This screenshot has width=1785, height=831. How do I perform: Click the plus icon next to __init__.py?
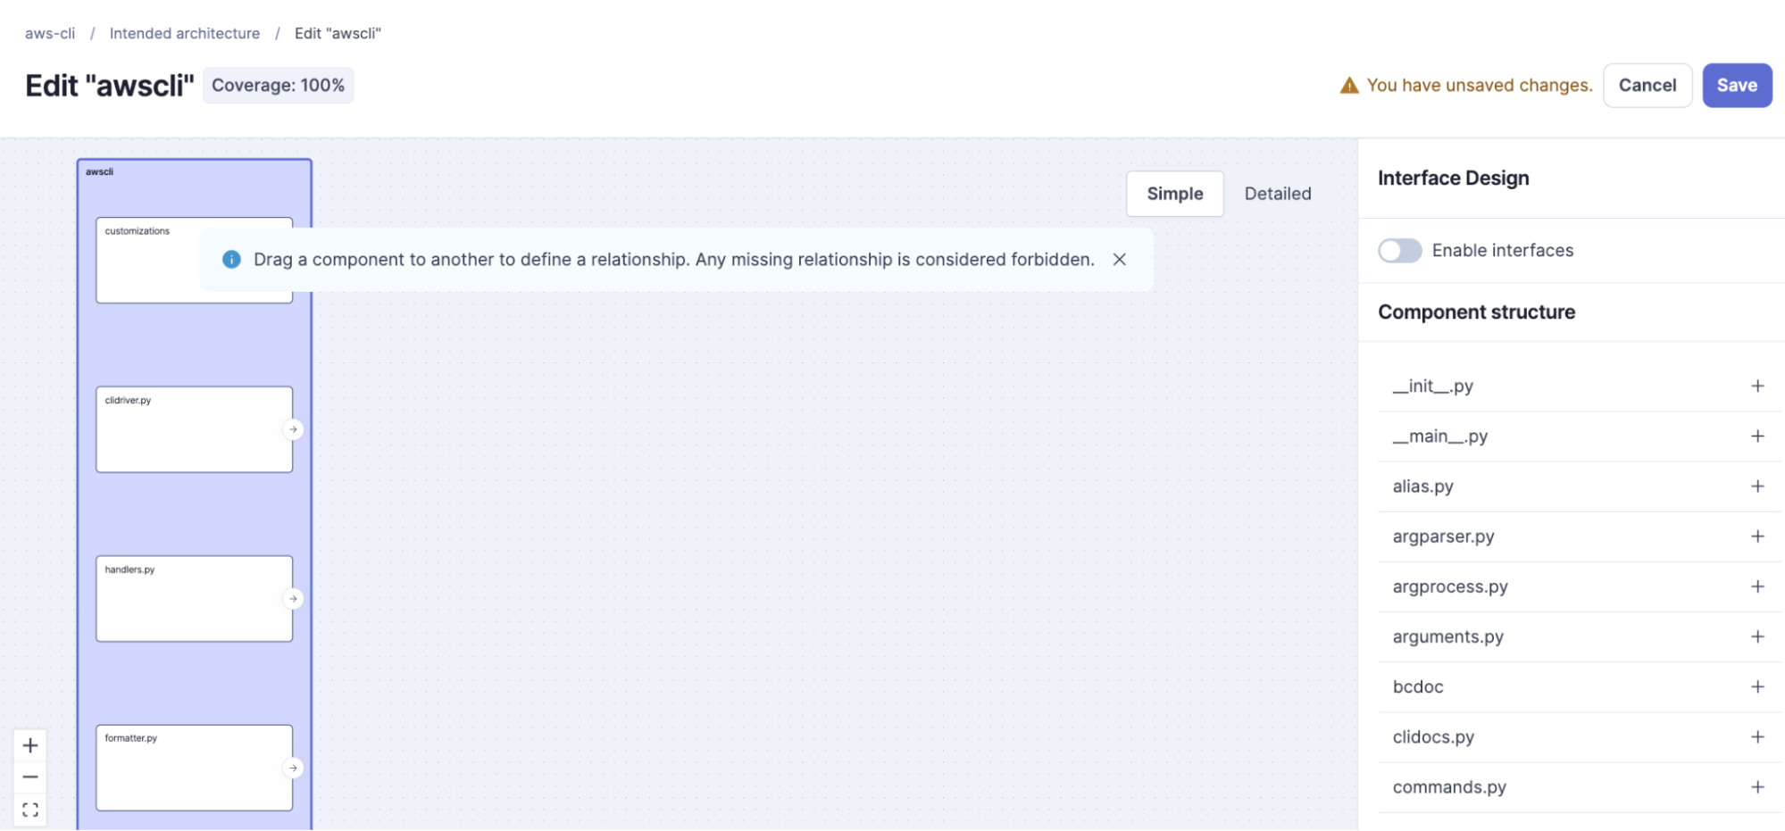tap(1757, 386)
